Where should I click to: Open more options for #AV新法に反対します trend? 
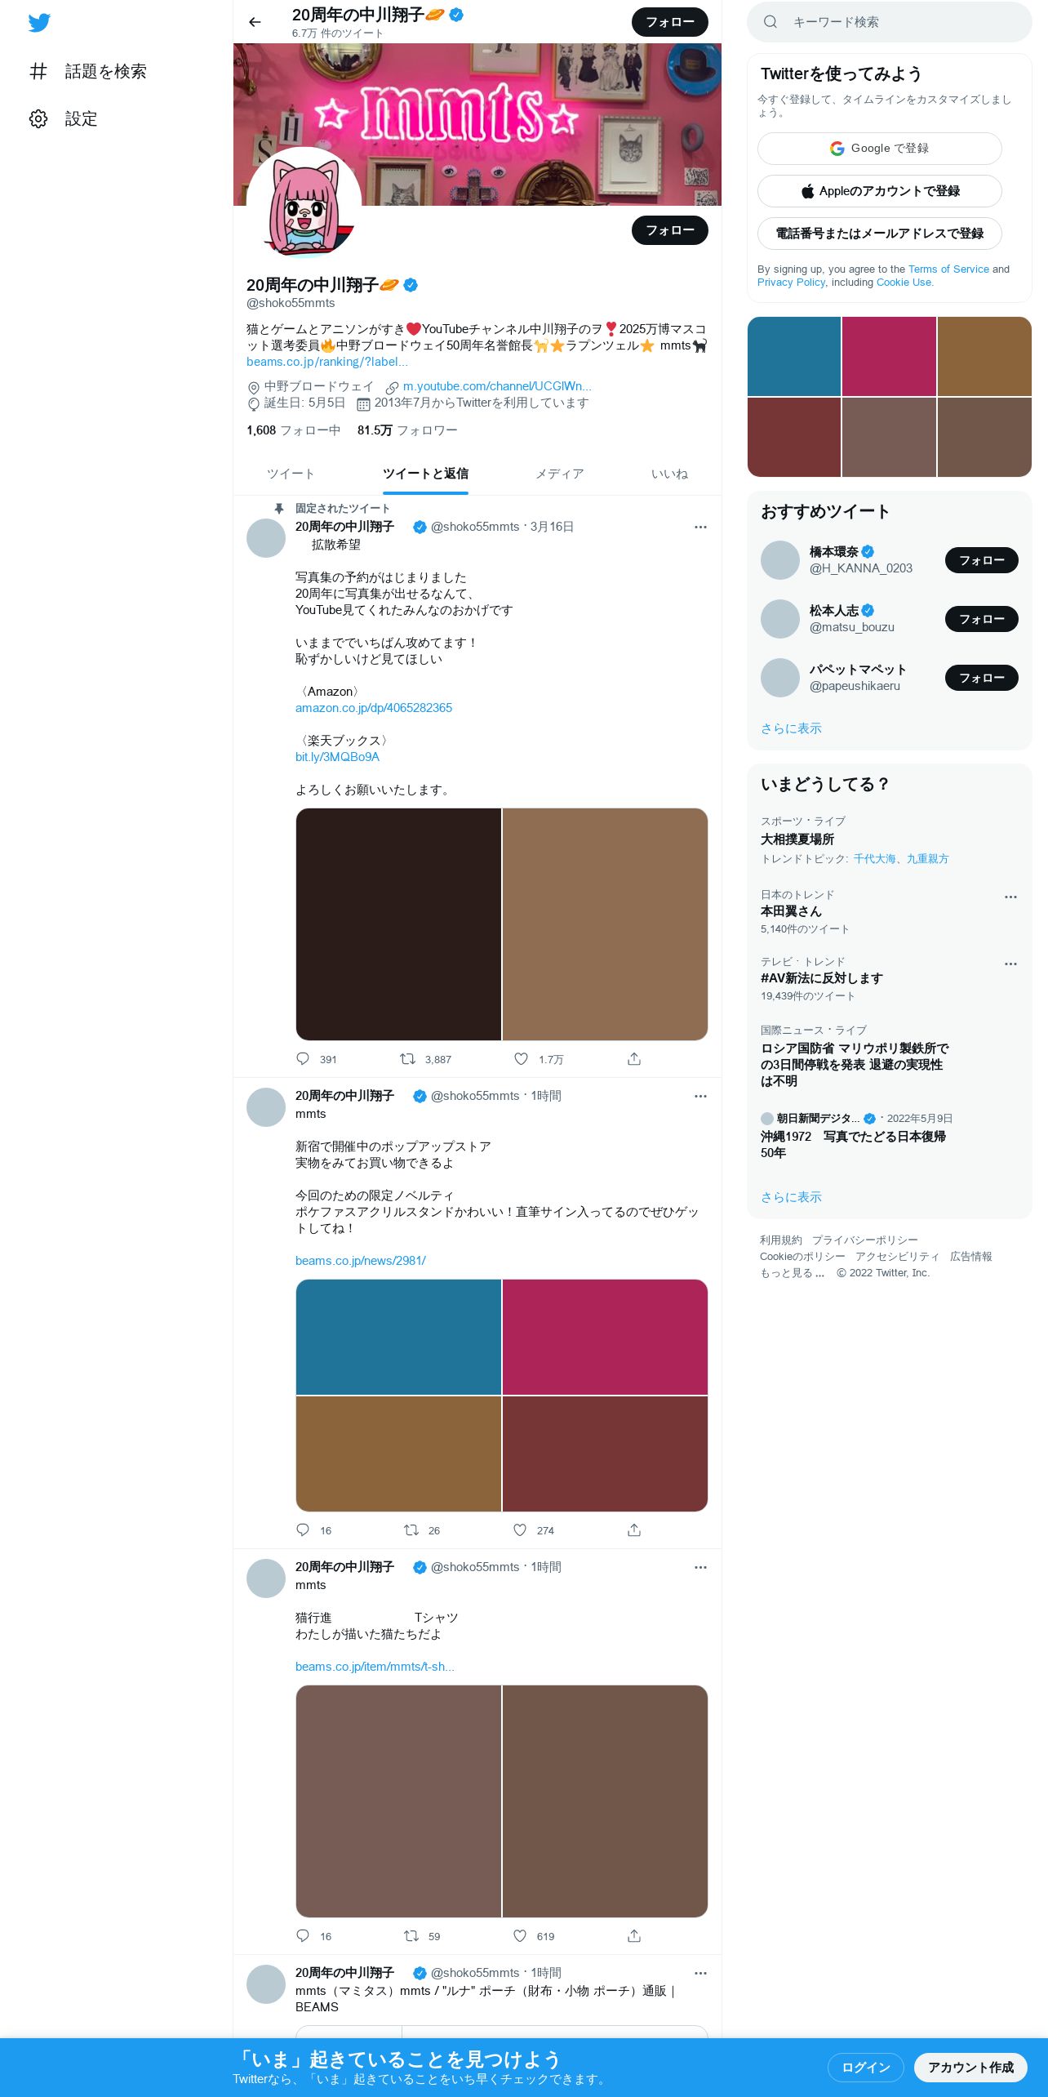(1010, 964)
